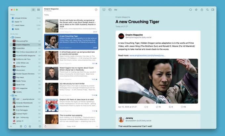Open the large Crouching Tiger post image

pos(158,81)
